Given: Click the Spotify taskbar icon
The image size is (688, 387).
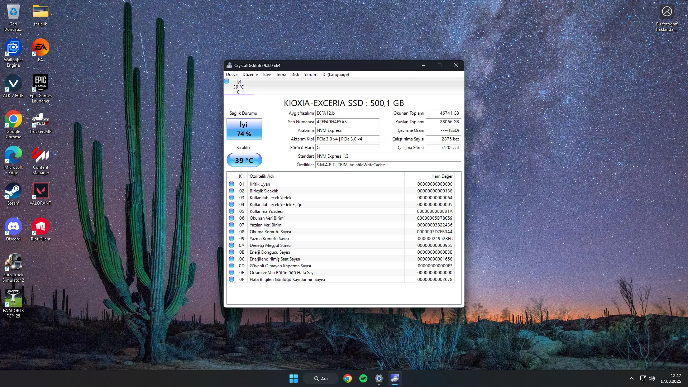Looking at the screenshot, I should click(363, 378).
